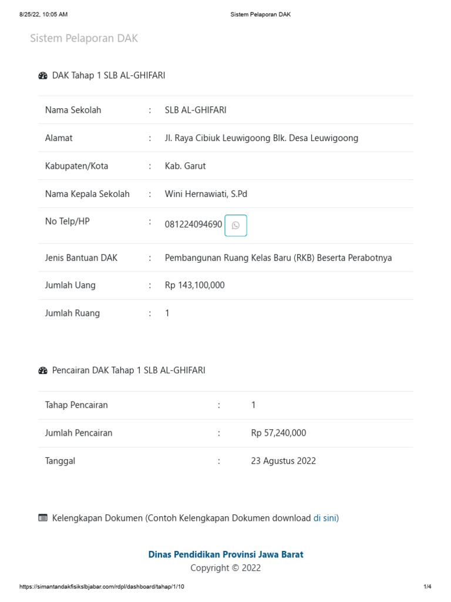The height and width of the screenshot is (602, 451).
Task: Open the "di sini" download link
Action: 325,518
